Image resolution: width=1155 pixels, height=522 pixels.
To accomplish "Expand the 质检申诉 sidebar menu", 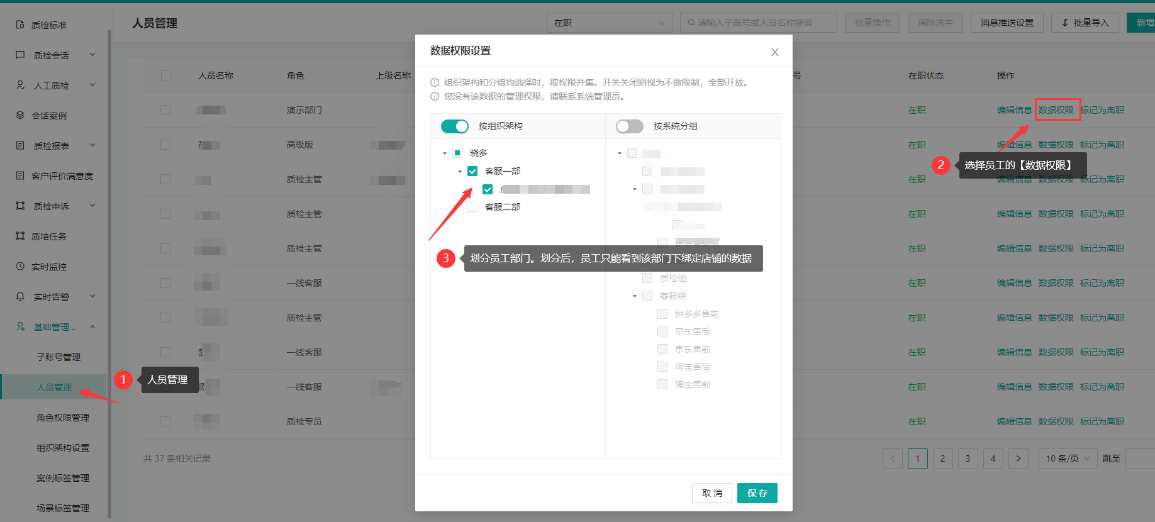I will pos(92,206).
